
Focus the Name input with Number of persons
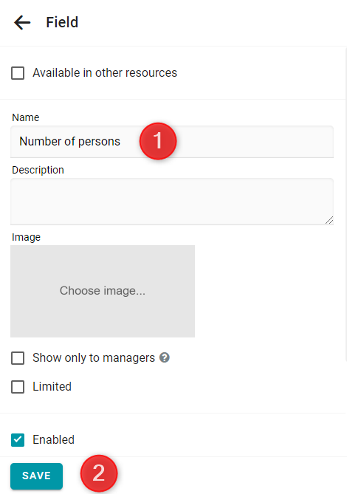(172, 142)
